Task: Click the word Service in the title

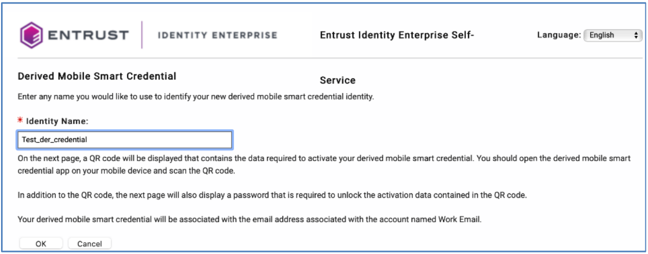Action: (338, 81)
